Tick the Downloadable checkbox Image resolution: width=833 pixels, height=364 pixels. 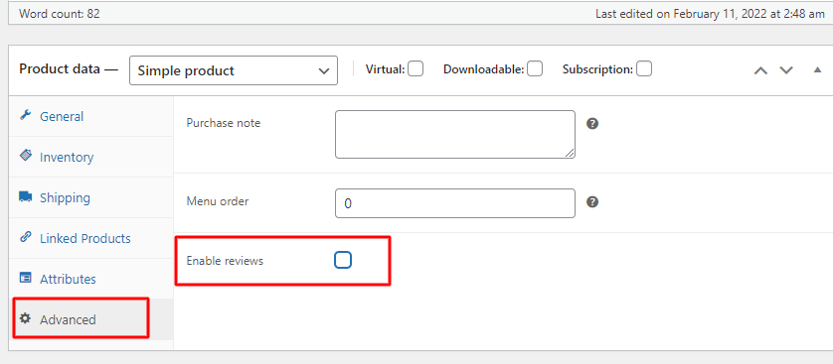[535, 68]
